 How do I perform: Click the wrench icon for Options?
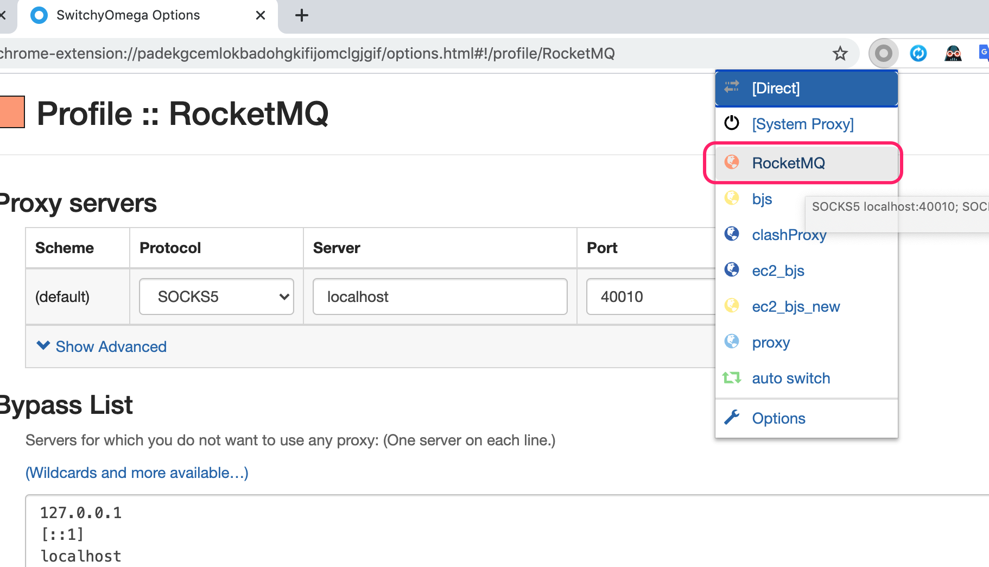(732, 417)
